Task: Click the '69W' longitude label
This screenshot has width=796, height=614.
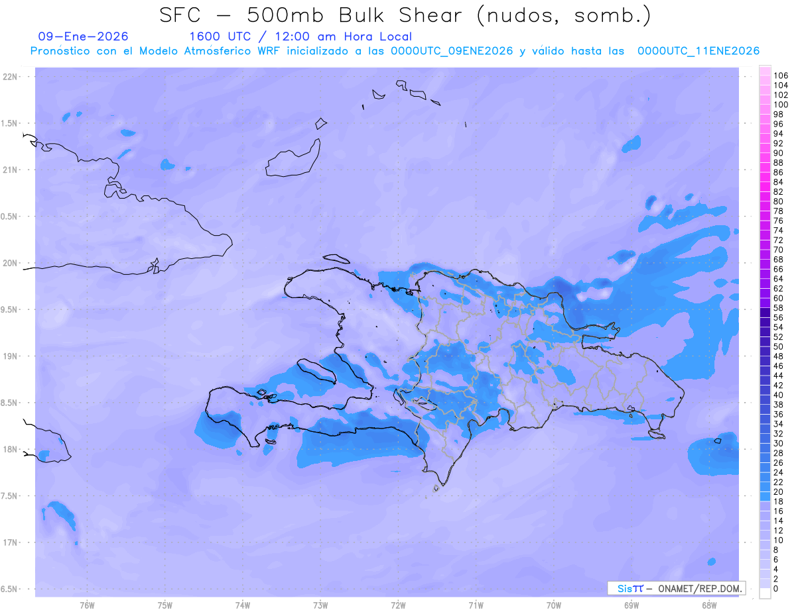Action: pos(631,605)
